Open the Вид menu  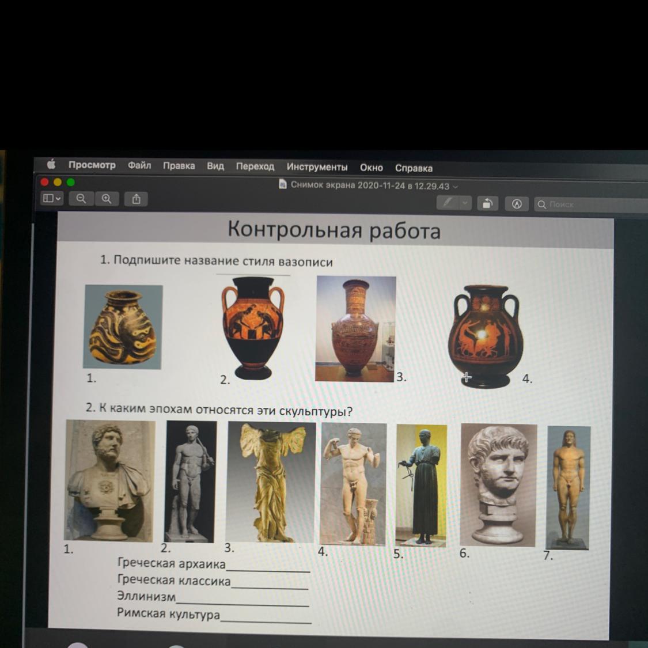click(x=215, y=166)
